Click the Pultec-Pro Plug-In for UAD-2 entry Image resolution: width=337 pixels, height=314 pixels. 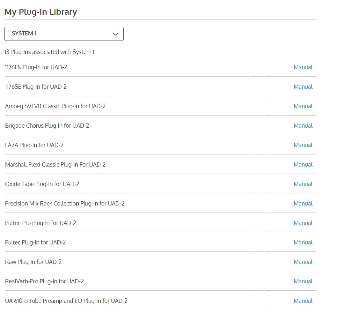pos(40,223)
